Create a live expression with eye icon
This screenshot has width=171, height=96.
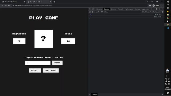click(102, 12)
